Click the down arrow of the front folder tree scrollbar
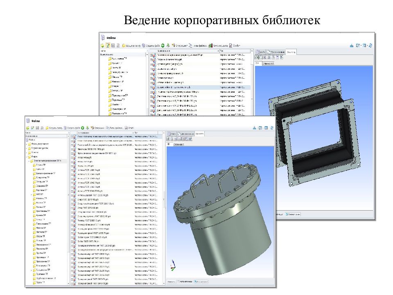393x295 pixels. (x=68, y=283)
